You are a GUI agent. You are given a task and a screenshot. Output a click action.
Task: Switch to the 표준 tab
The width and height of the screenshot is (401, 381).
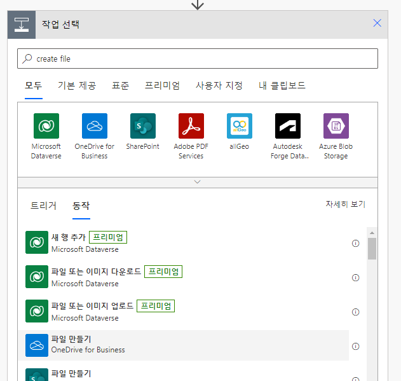tap(121, 85)
